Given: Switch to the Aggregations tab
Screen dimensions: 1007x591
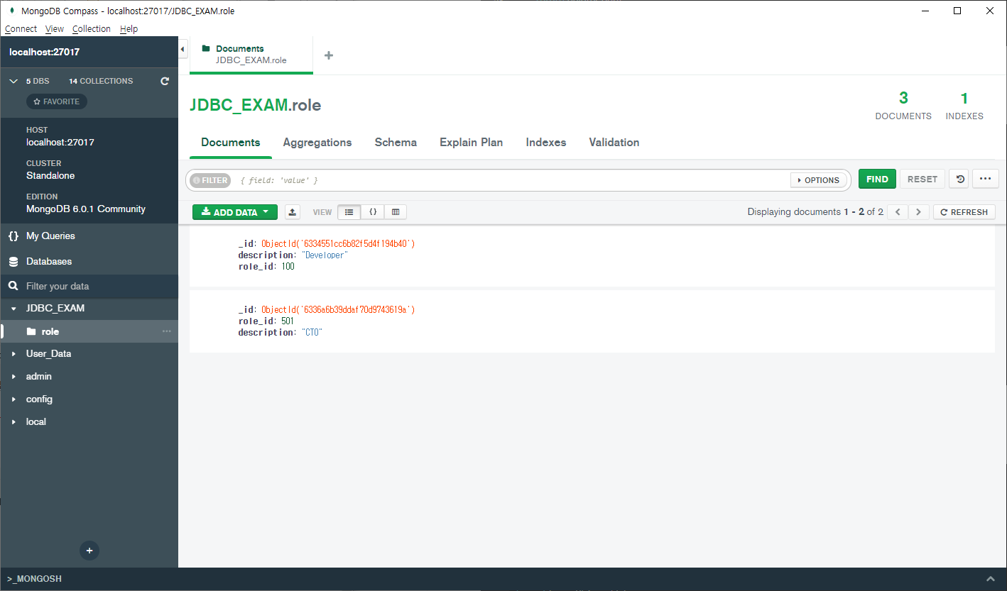Looking at the screenshot, I should pyautogui.click(x=317, y=143).
